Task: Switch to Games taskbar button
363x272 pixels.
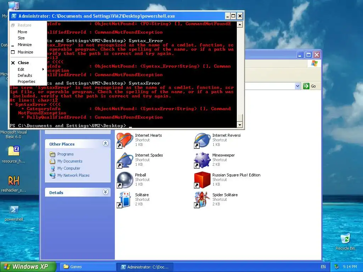Action: coord(88,267)
